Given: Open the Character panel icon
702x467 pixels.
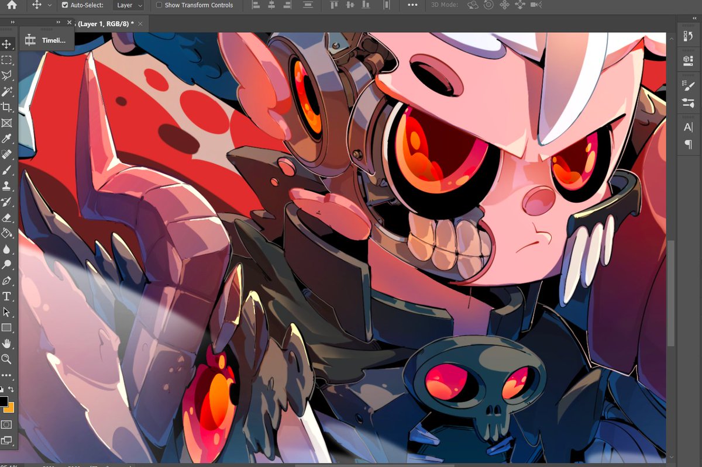Looking at the screenshot, I should (x=687, y=127).
